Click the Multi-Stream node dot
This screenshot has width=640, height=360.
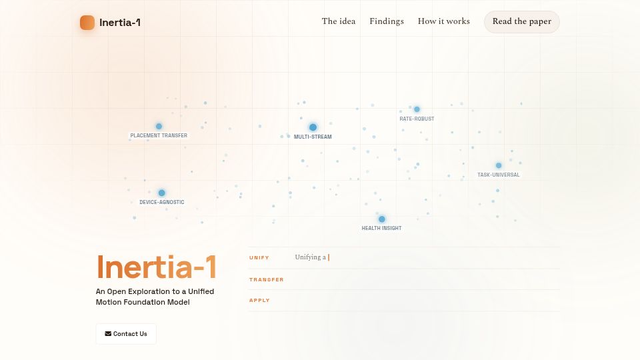pyautogui.click(x=313, y=127)
